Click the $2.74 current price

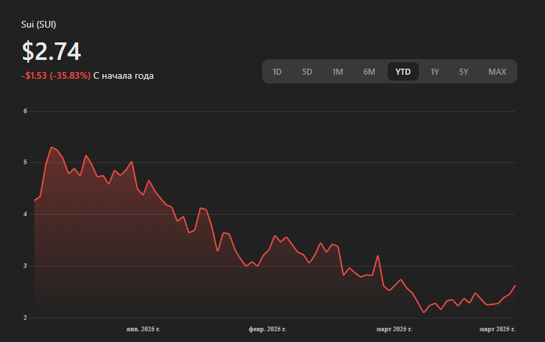pos(51,51)
